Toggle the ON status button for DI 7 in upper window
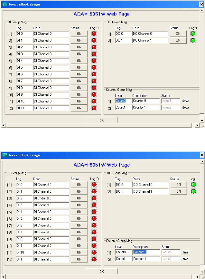 tap(79, 81)
